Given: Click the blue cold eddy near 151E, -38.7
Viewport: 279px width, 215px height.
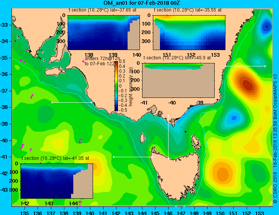Looking at the screenshot, I should [234, 118].
